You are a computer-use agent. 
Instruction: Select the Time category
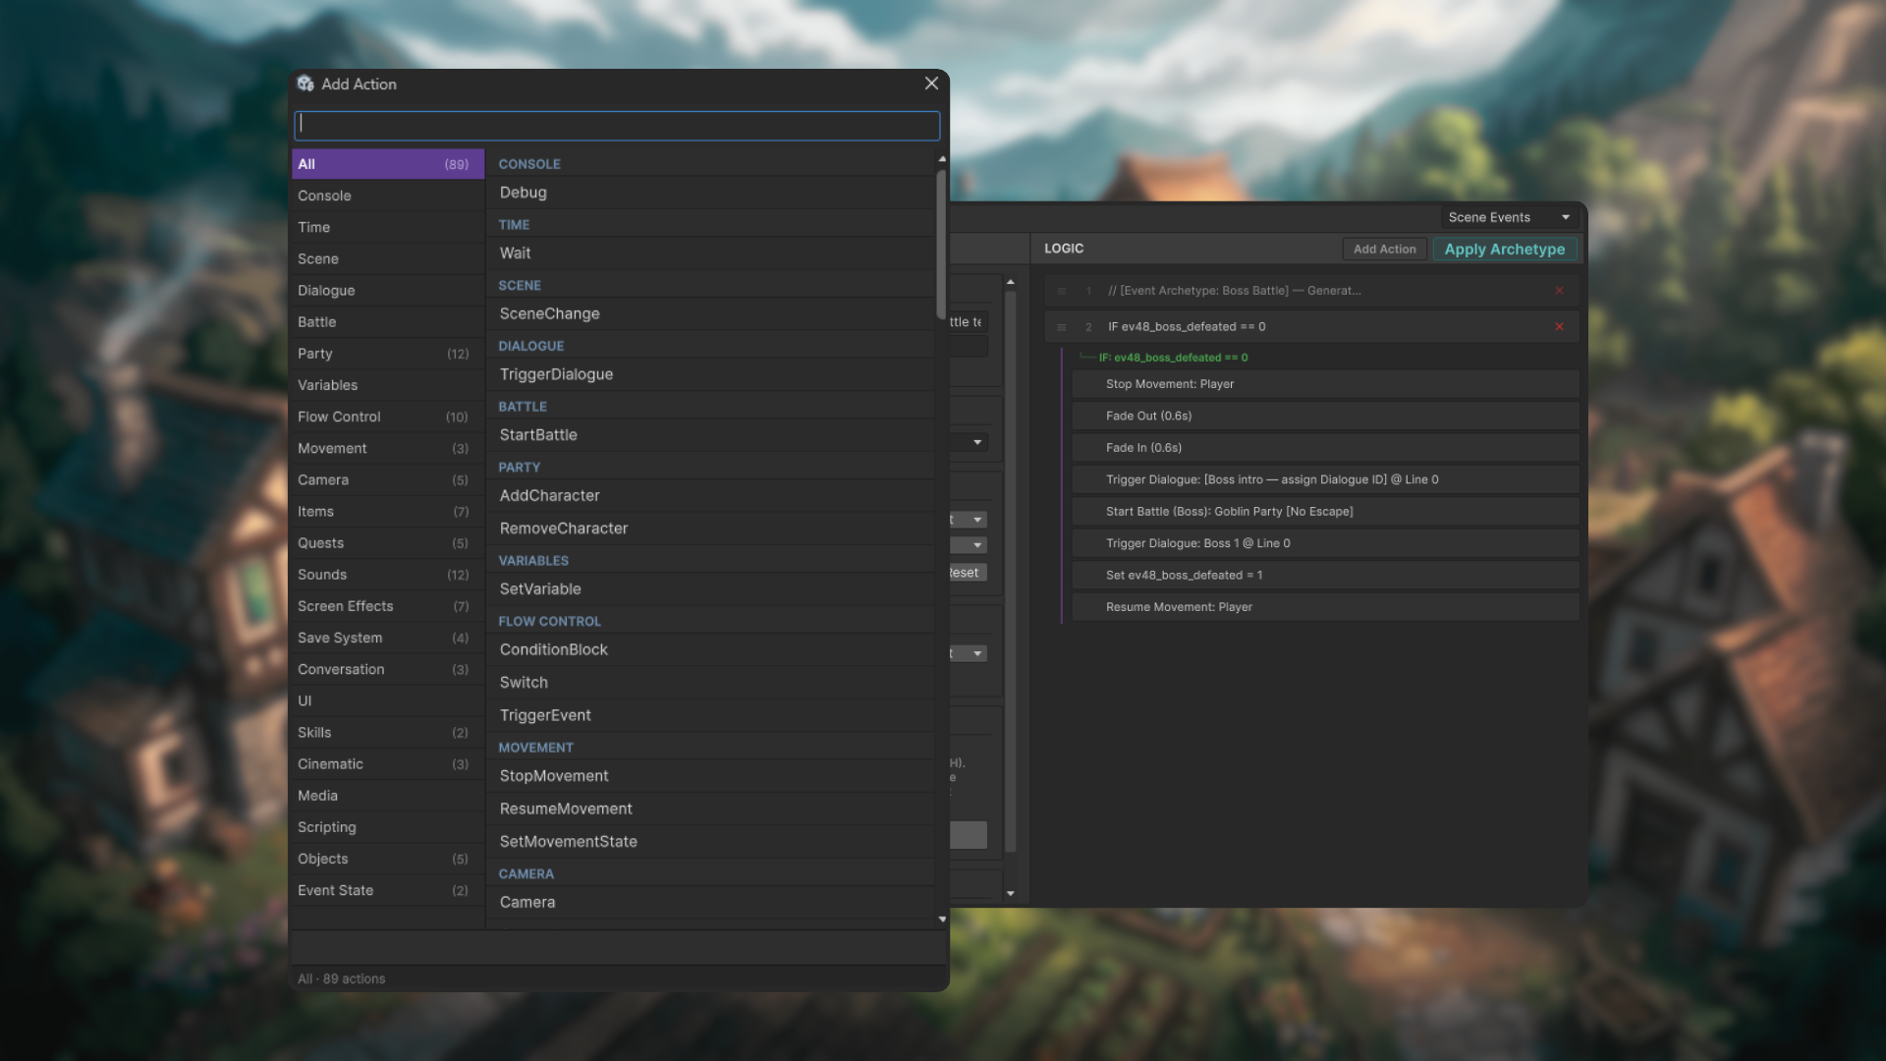[x=388, y=227]
